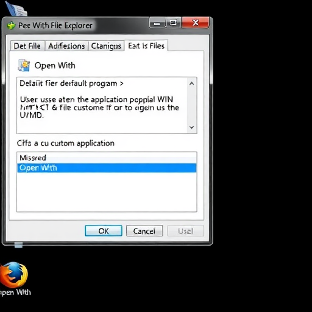Image resolution: width=312 pixels, height=312 pixels.
Task: Click the description box's down scroll arrow
Action: point(191,127)
